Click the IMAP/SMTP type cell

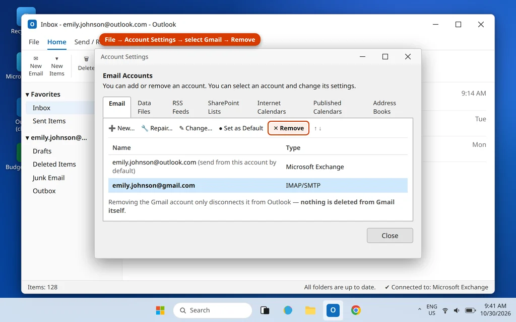pyautogui.click(x=303, y=185)
